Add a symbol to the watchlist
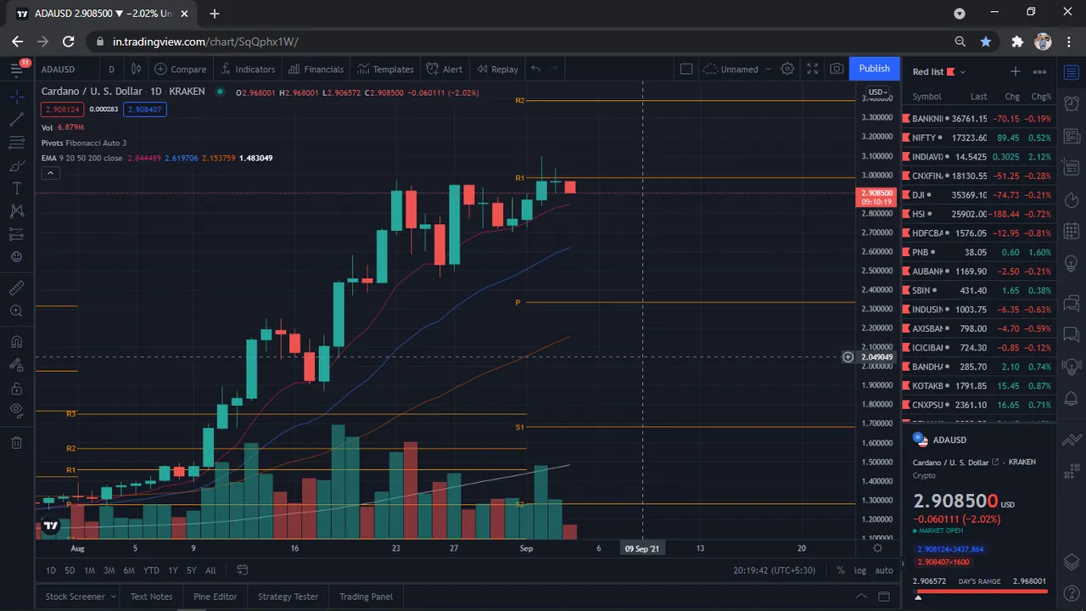The height and width of the screenshot is (611, 1086). [x=1015, y=72]
